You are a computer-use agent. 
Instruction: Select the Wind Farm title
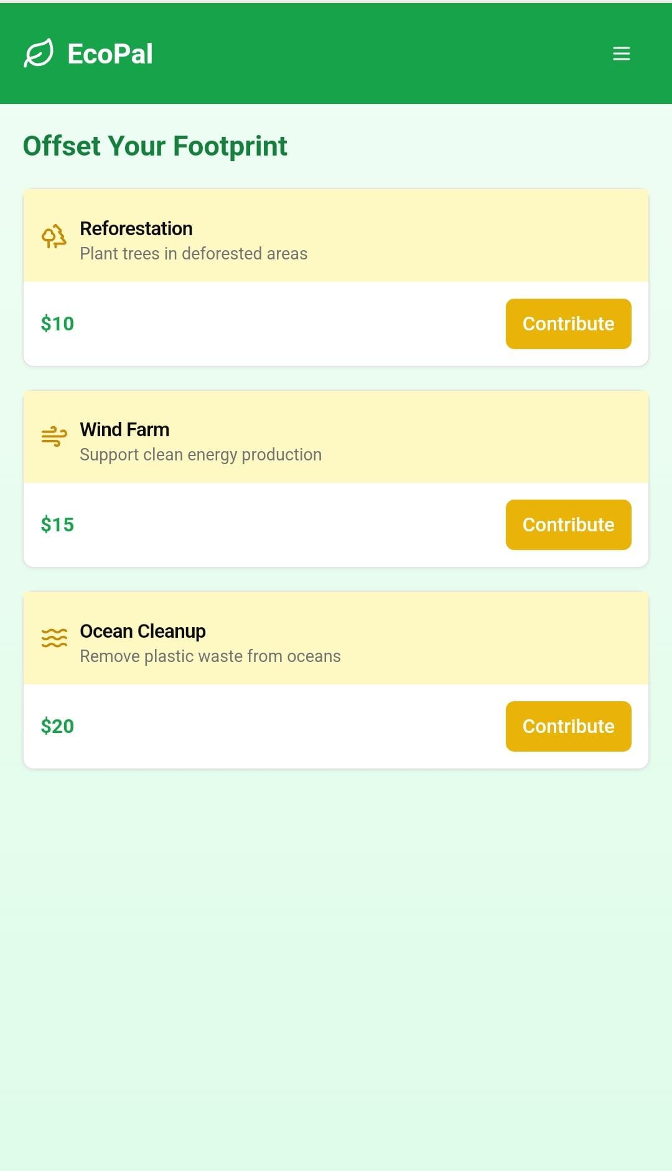click(x=124, y=429)
